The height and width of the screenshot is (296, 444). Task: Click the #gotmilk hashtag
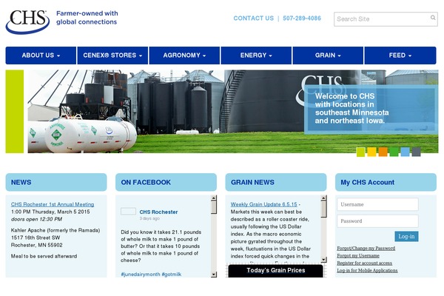click(172, 275)
